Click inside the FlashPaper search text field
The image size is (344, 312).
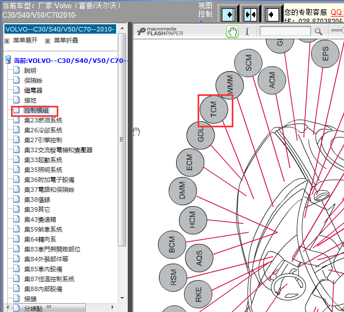285,31
